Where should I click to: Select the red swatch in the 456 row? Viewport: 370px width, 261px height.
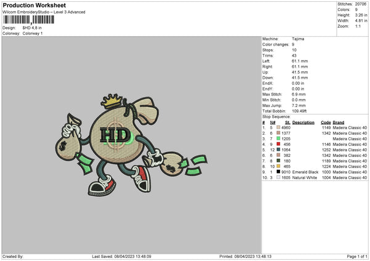pyautogui.click(x=279, y=144)
